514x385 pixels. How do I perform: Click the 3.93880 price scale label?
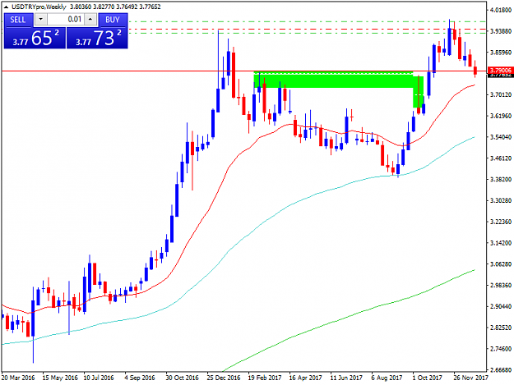[x=501, y=31]
